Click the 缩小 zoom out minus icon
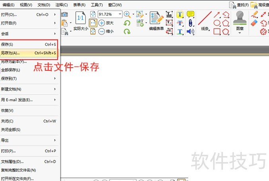The image size is (269, 181). pos(101,31)
